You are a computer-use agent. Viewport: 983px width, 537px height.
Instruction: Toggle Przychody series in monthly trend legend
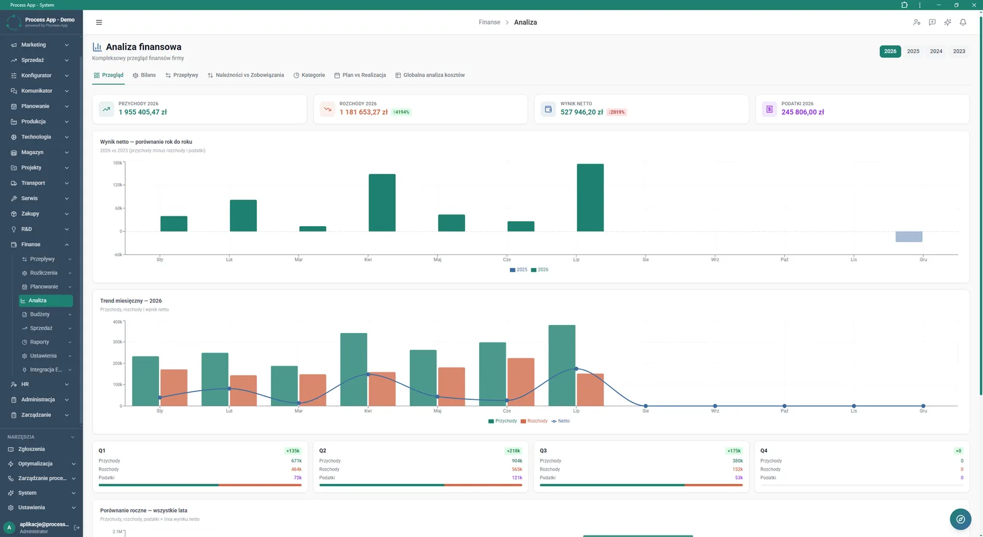pyautogui.click(x=503, y=421)
